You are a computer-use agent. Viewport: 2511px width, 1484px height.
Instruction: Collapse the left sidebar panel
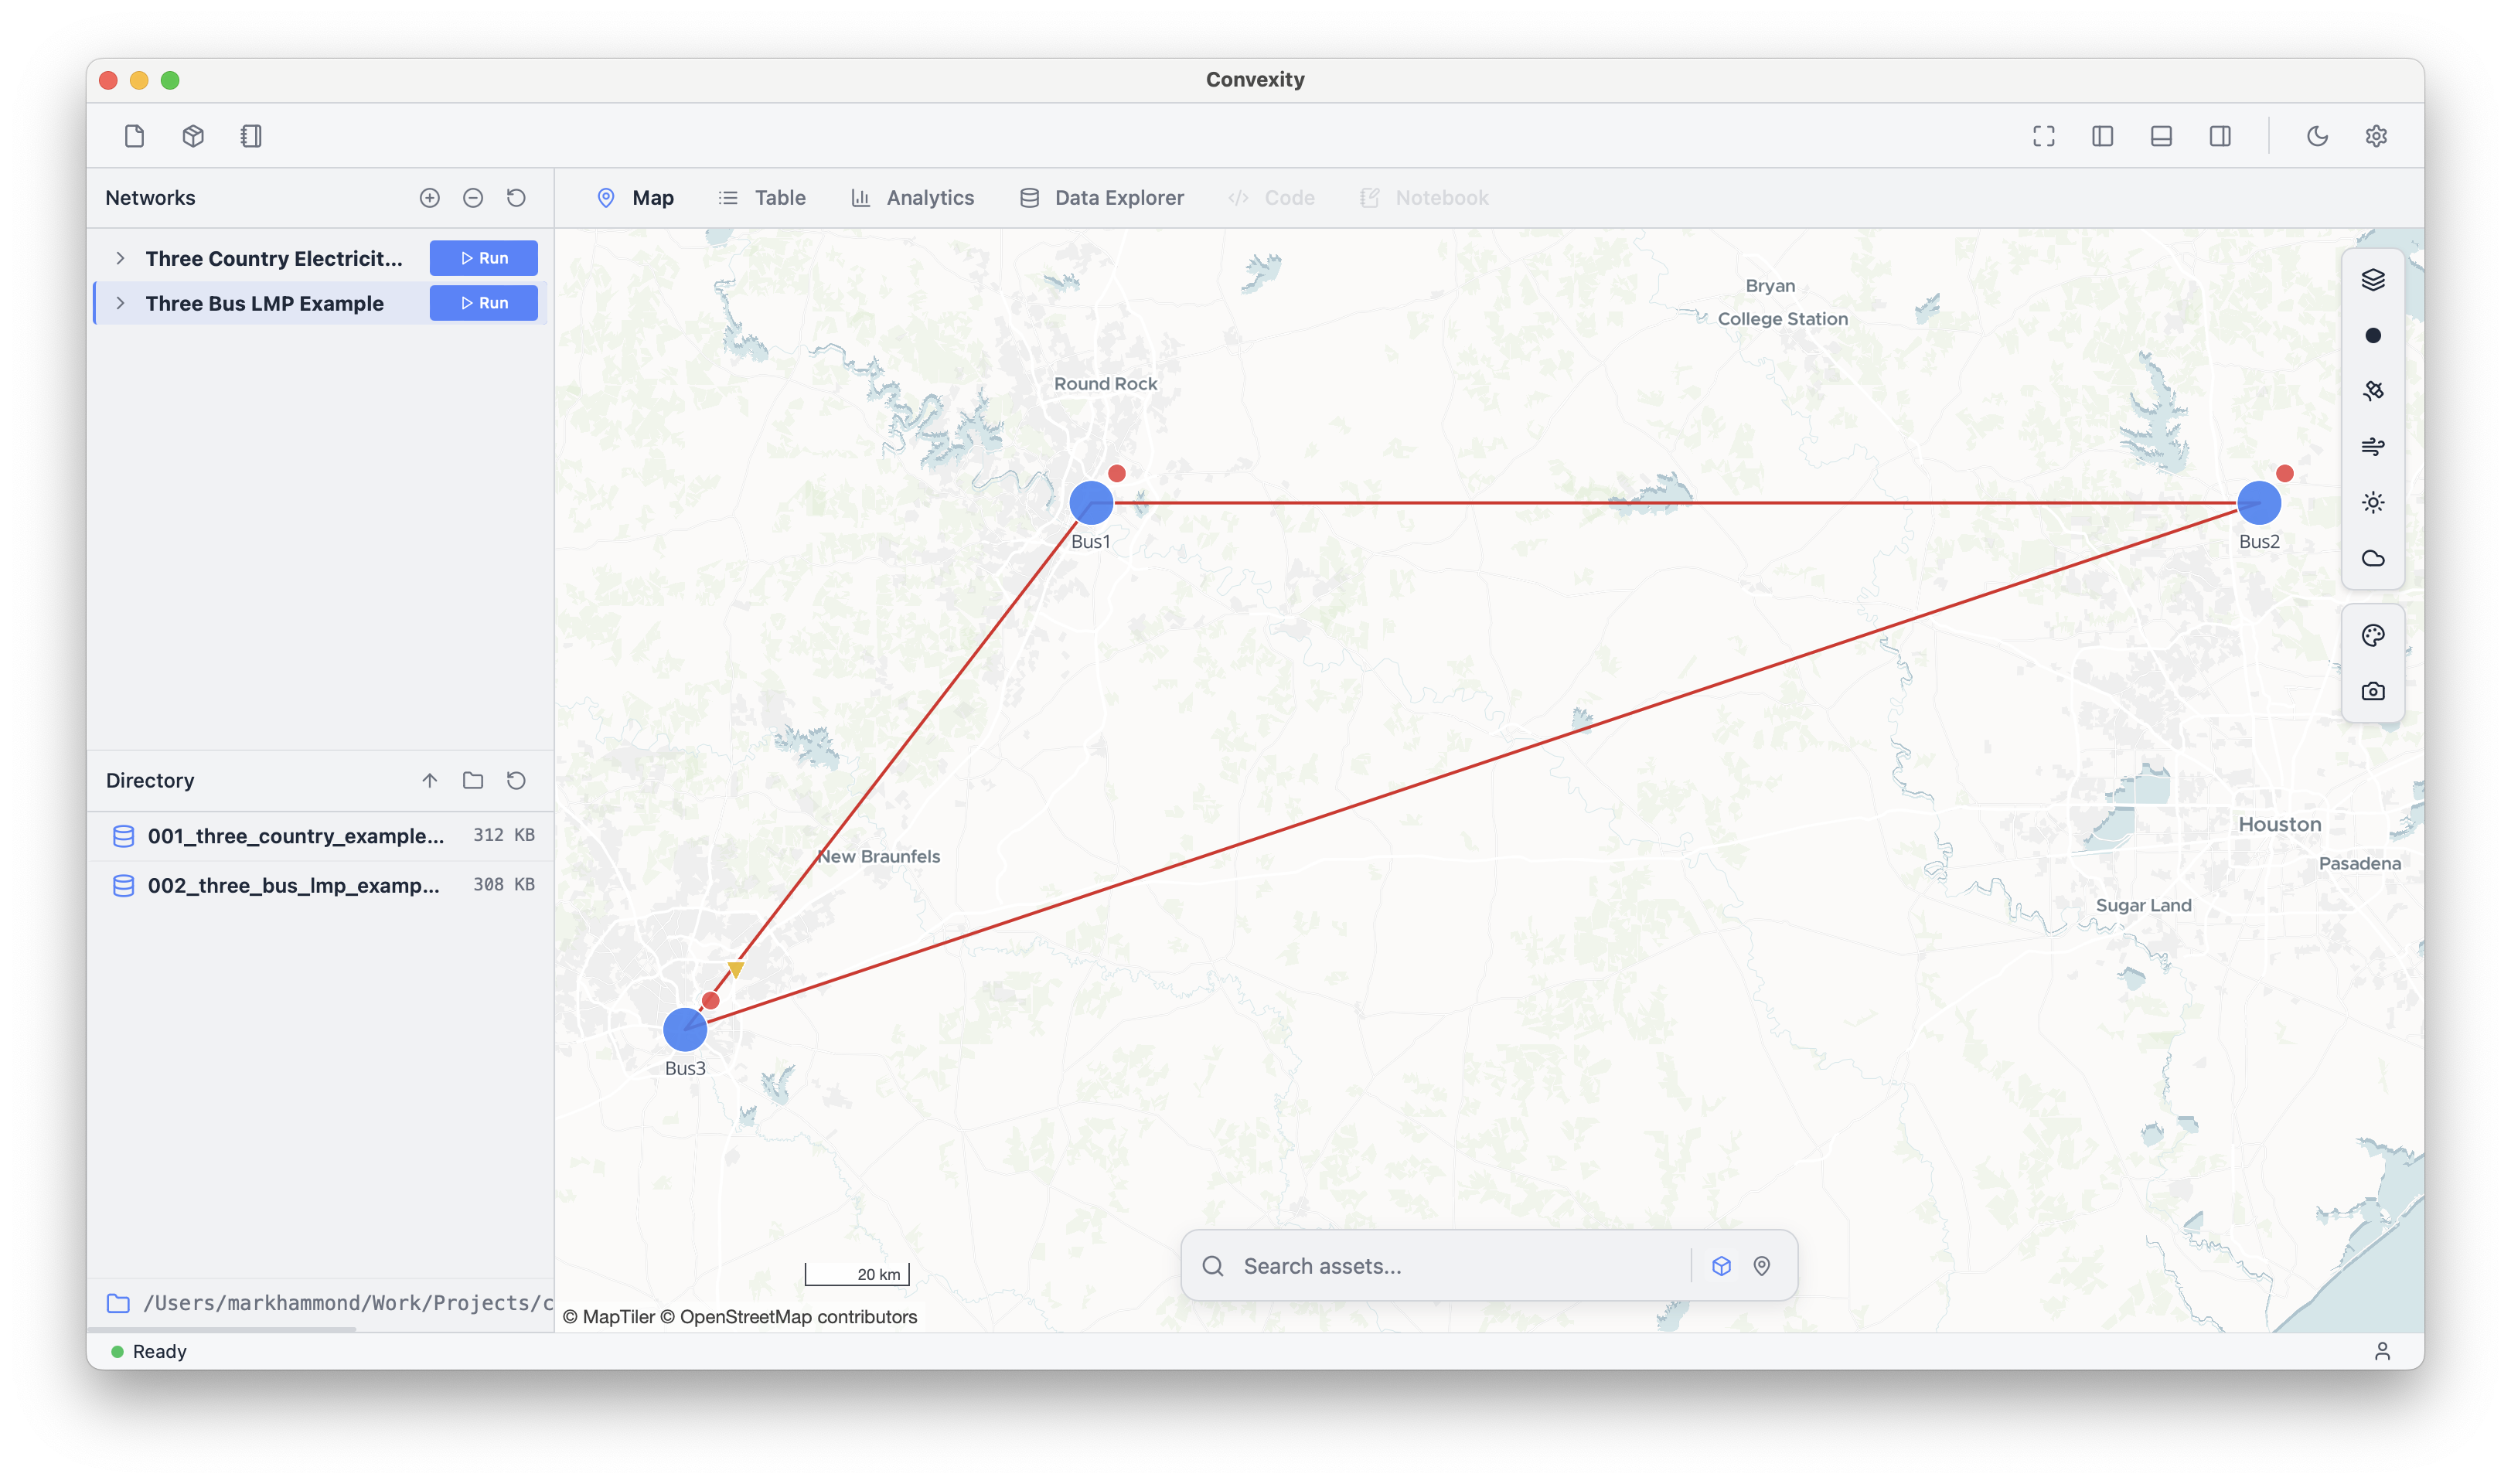click(x=2102, y=136)
